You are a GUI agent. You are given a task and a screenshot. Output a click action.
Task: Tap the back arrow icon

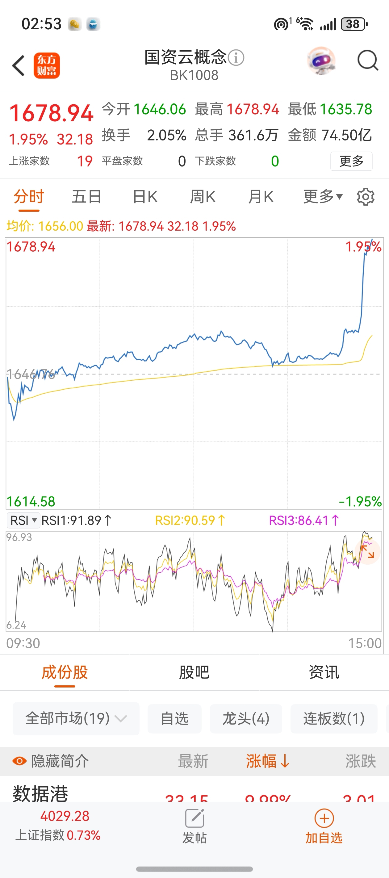[x=19, y=65]
